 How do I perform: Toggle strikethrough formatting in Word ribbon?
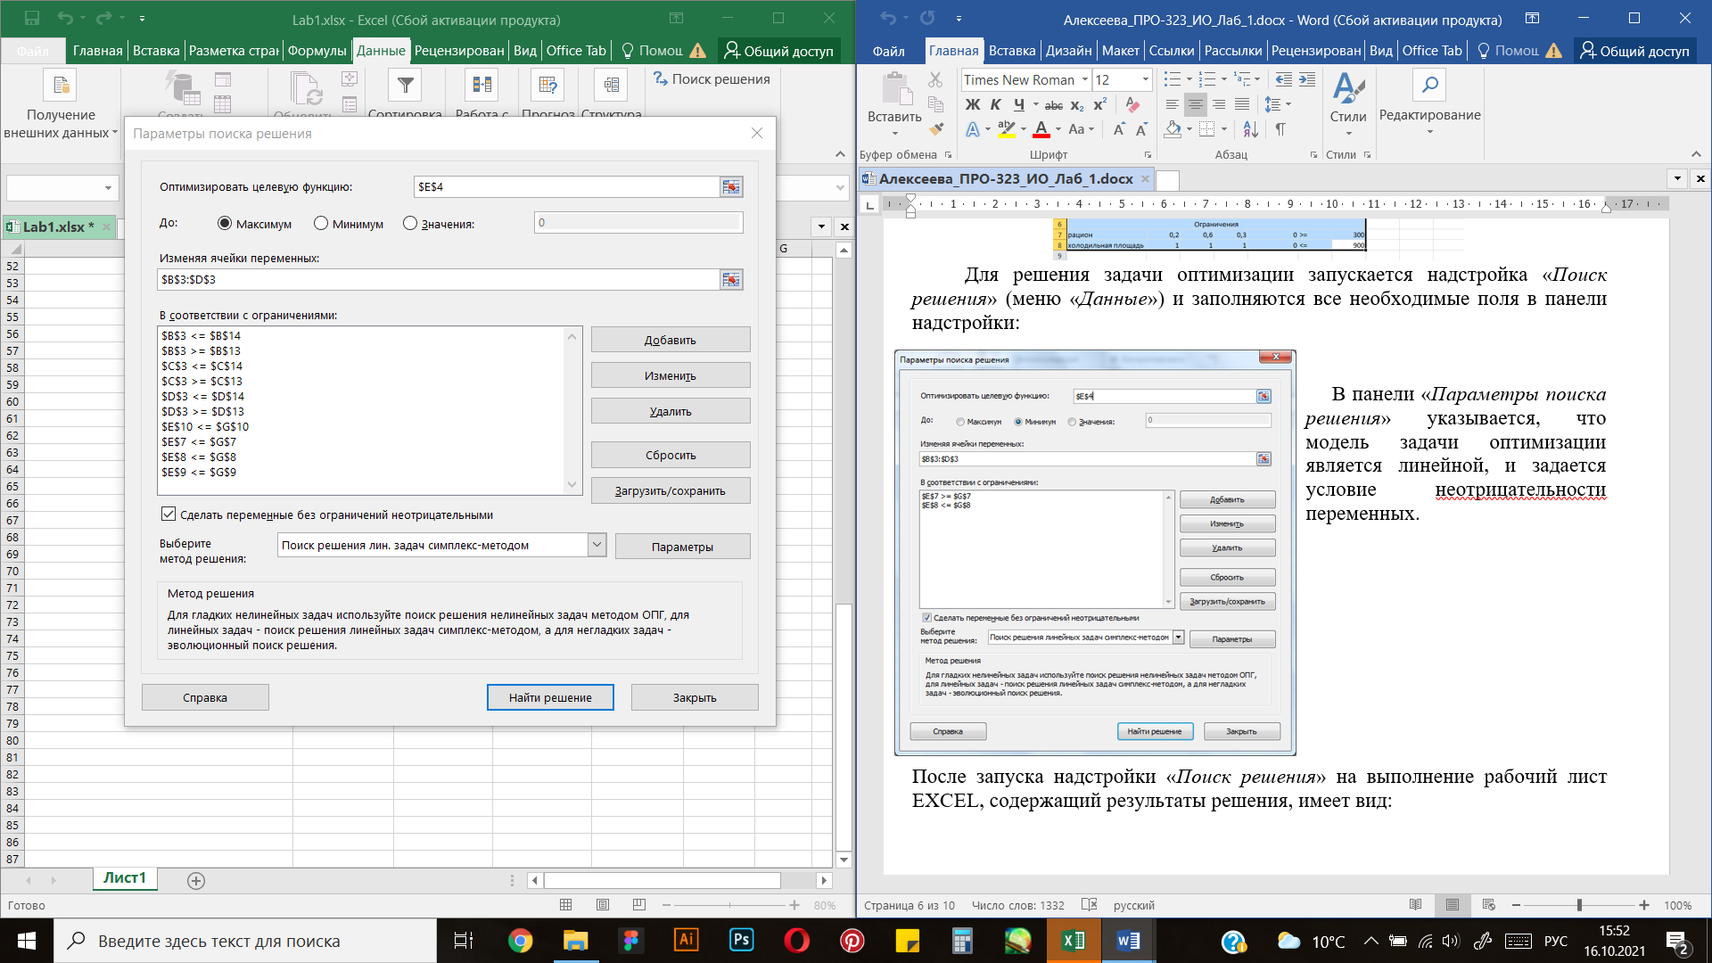pyautogui.click(x=1053, y=104)
